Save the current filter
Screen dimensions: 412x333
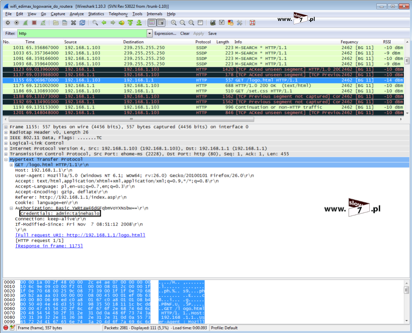[x=212, y=33]
